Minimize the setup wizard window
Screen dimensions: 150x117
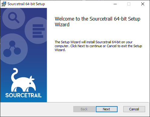point(115,4)
